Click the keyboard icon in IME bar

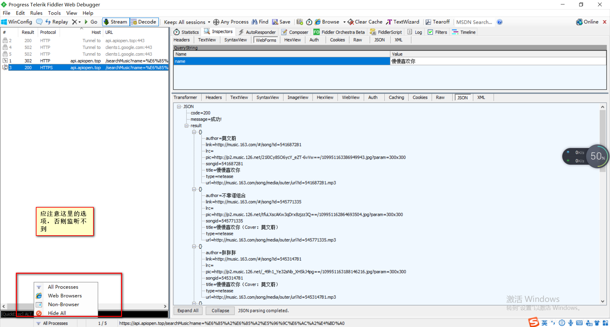click(579, 323)
